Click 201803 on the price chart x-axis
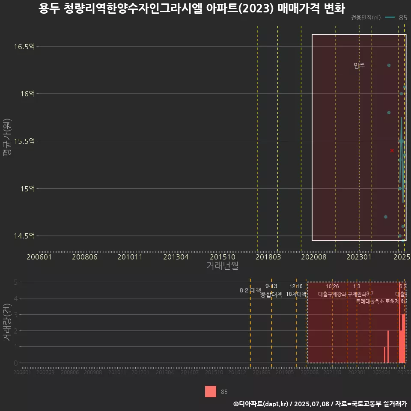411x411 pixels. [268, 257]
